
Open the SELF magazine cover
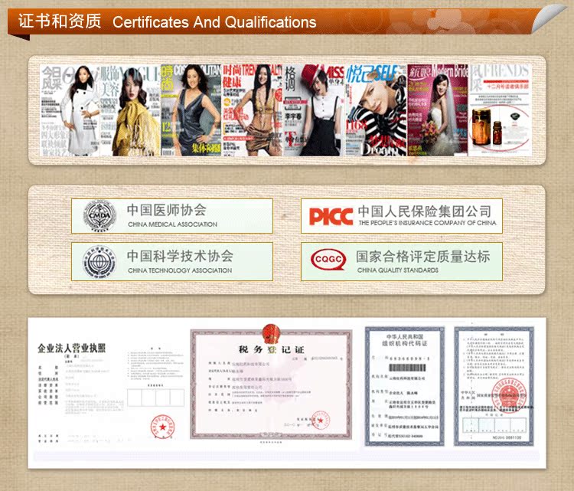point(375,109)
